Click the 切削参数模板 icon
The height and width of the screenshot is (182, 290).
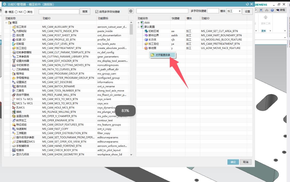(14, 52)
